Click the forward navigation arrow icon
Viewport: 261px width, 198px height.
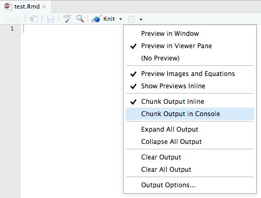pyautogui.click(x=17, y=19)
